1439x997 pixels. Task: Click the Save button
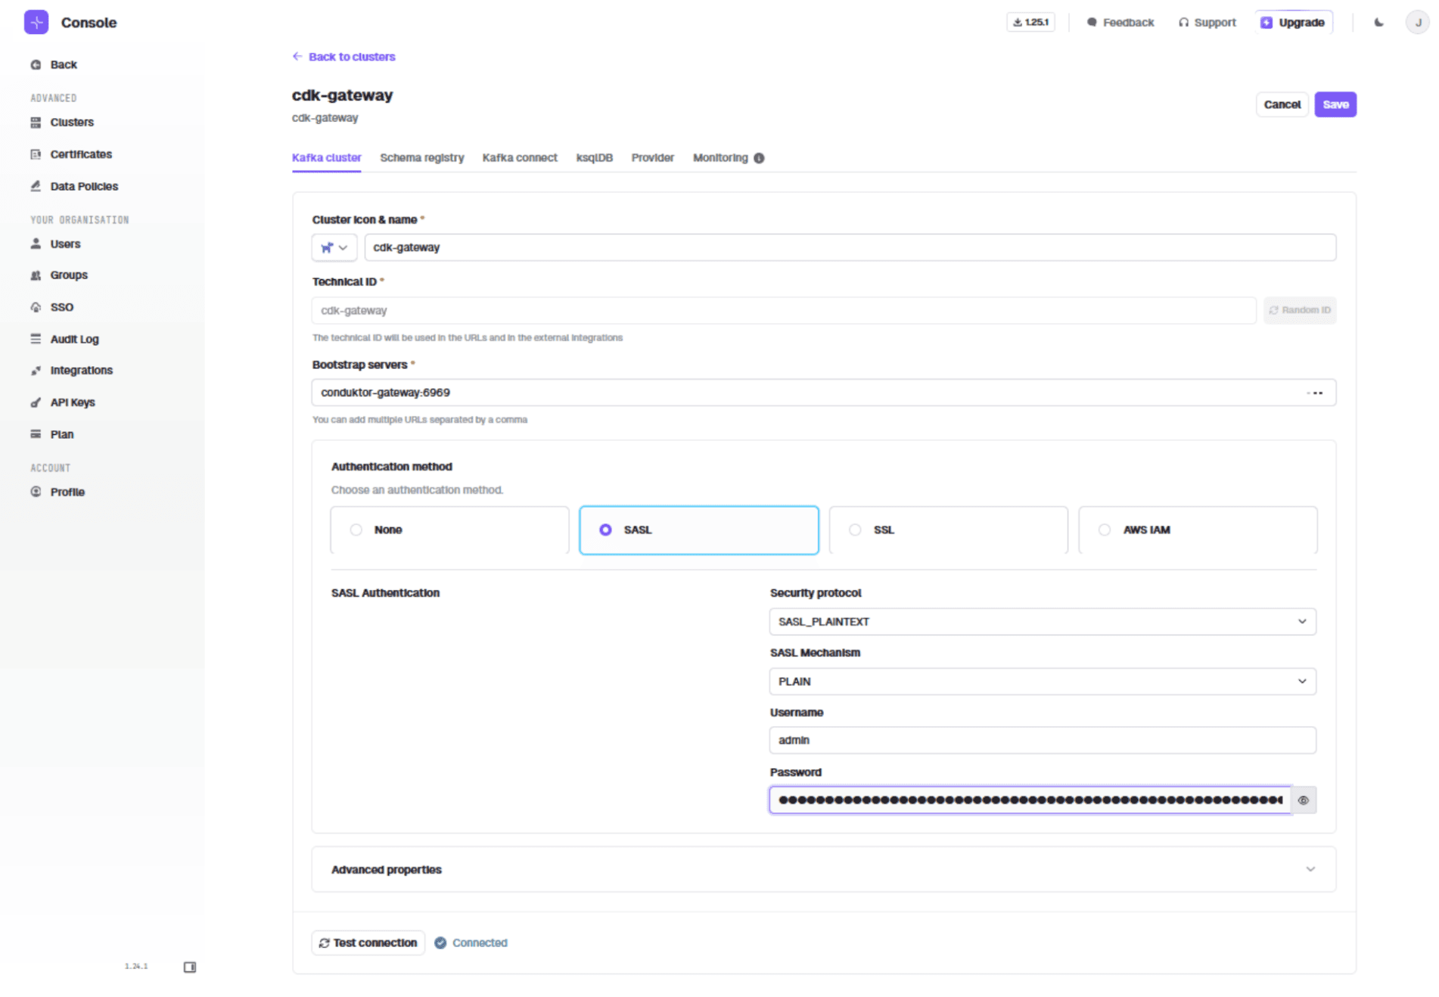pos(1335,104)
